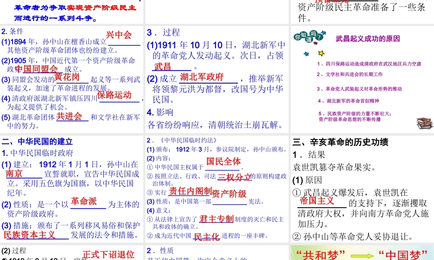Click the heading 4. 影响
The width and height of the screenshot is (434, 260).
(160, 112)
